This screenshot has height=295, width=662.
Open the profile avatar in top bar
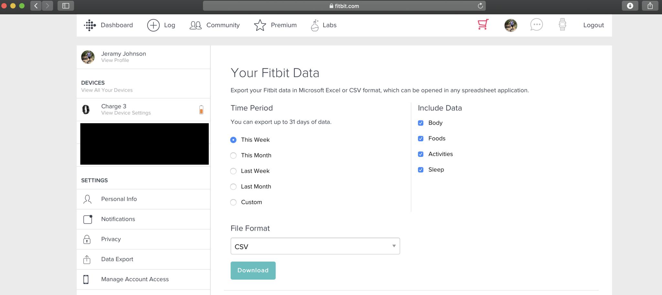coord(511,25)
